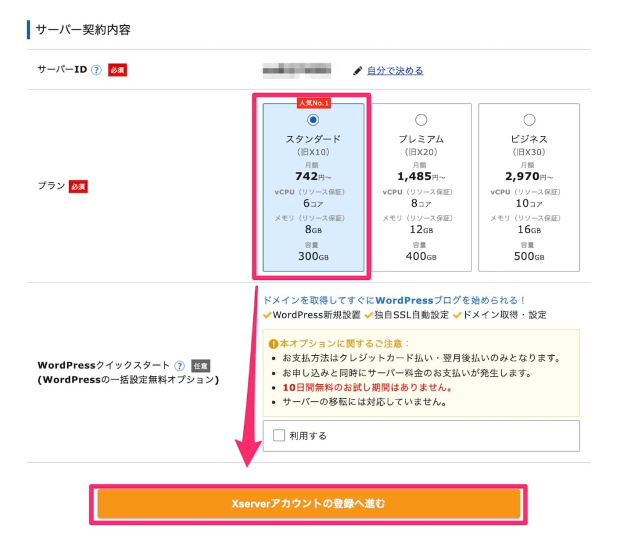The image size is (631, 546).
Task: Click the 任意 badge beside WordPressクイックスタート
Action: point(200,366)
